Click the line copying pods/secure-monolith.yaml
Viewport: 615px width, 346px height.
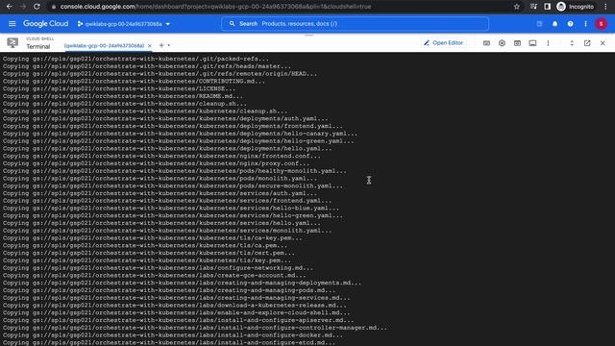point(173,185)
